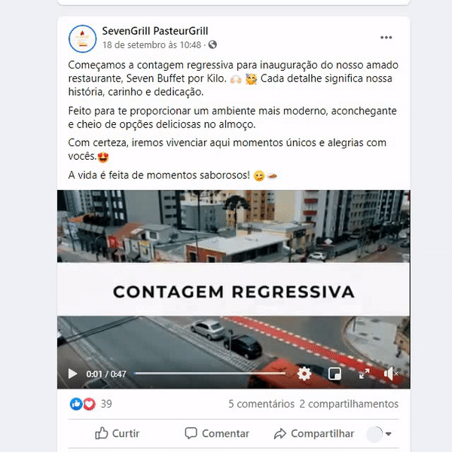Unmute the video sound
Viewport: 452px width, 452px height.
click(390, 374)
